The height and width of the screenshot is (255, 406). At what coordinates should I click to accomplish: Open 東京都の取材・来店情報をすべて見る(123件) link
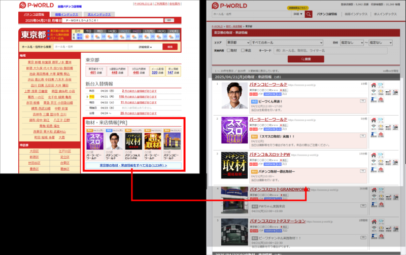point(133,165)
